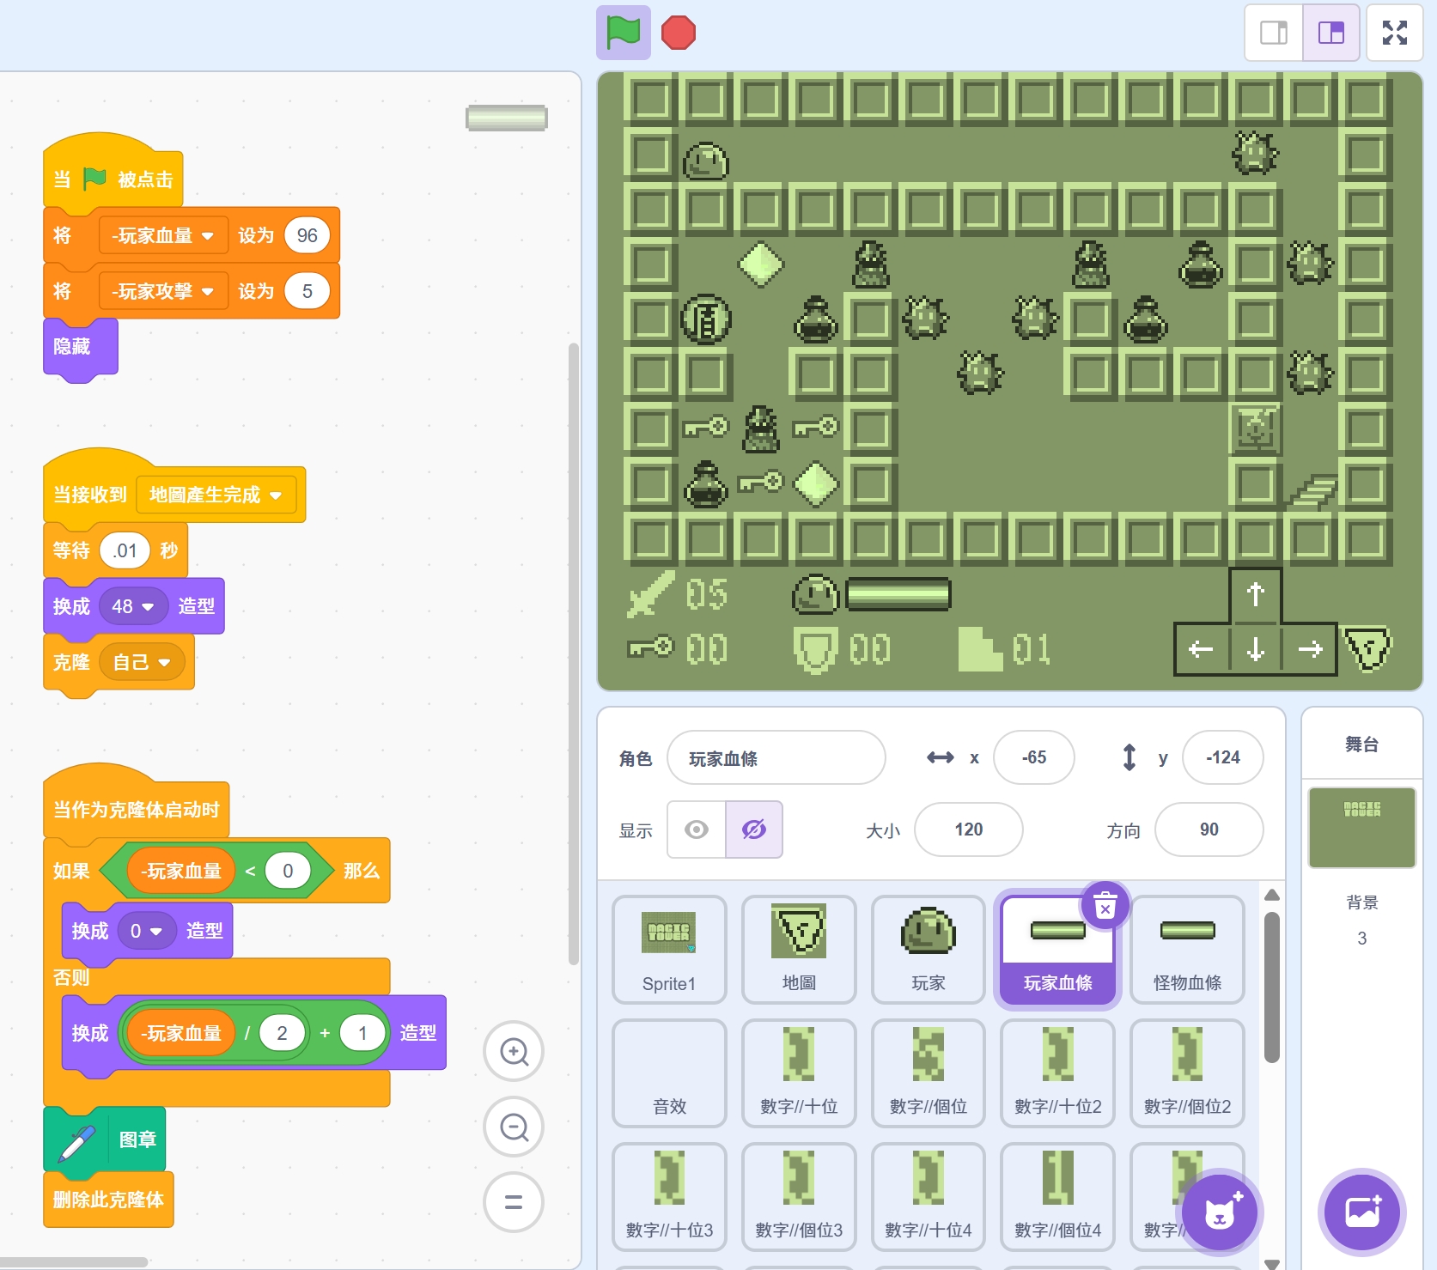Open the choose a backdrop button

[x=1361, y=1212]
